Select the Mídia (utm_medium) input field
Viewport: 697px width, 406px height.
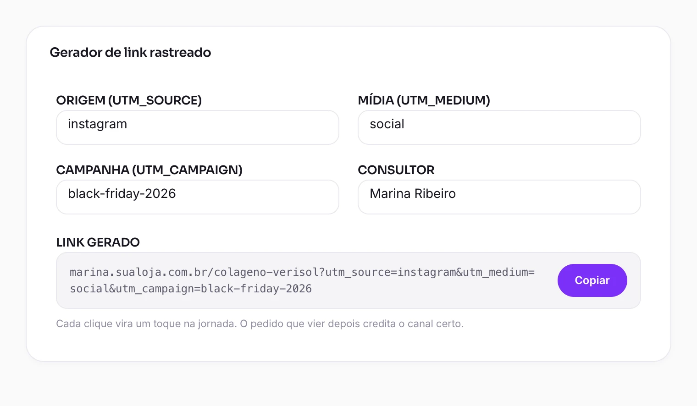point(499,127)
